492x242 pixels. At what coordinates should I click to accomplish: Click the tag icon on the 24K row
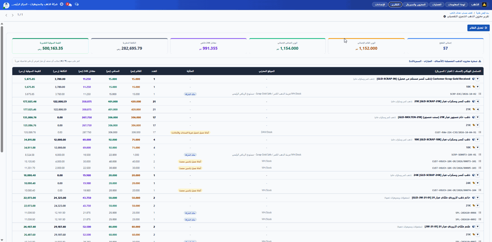click(473, 183)
